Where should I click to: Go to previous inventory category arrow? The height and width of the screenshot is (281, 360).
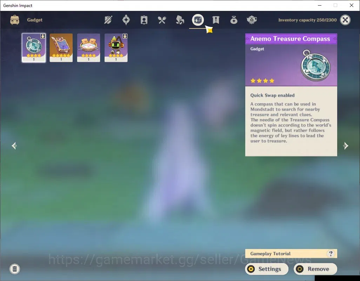(x=14, y=146)
